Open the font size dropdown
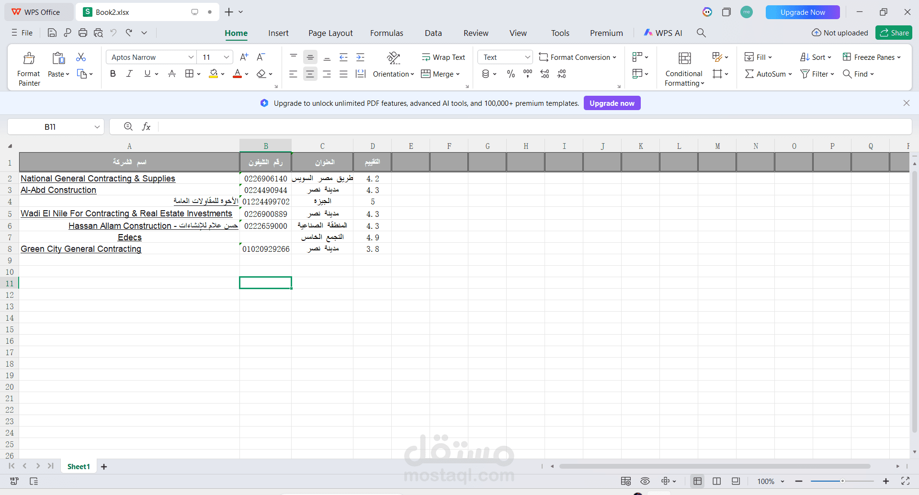The image size is (919, 495). pyautogui.click(x=226, y=57)
